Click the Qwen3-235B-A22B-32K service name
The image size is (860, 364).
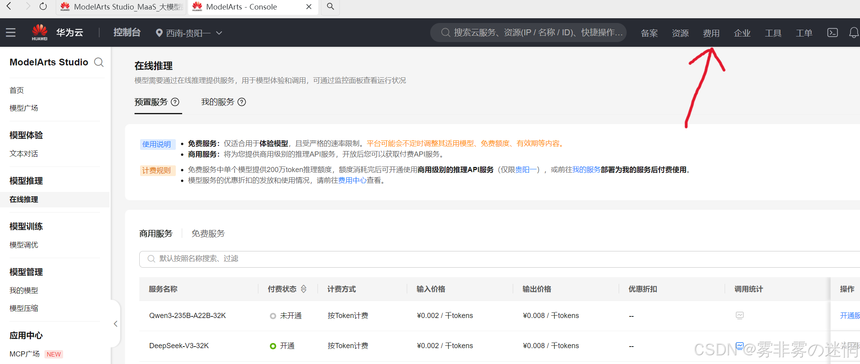tap(187, 316)
